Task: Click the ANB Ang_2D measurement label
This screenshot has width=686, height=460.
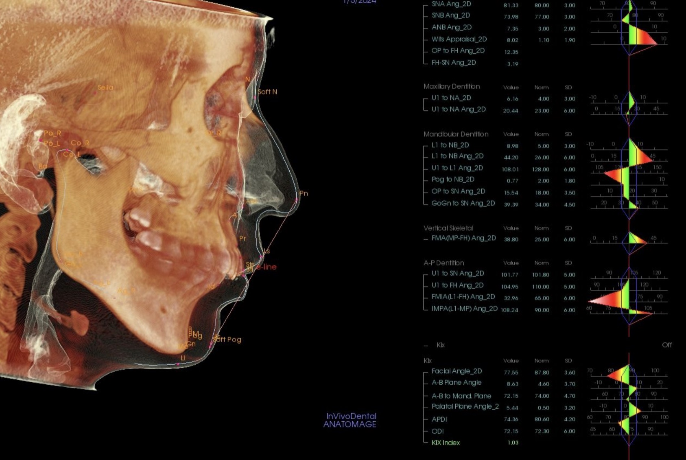Action: tap(452, 27)
